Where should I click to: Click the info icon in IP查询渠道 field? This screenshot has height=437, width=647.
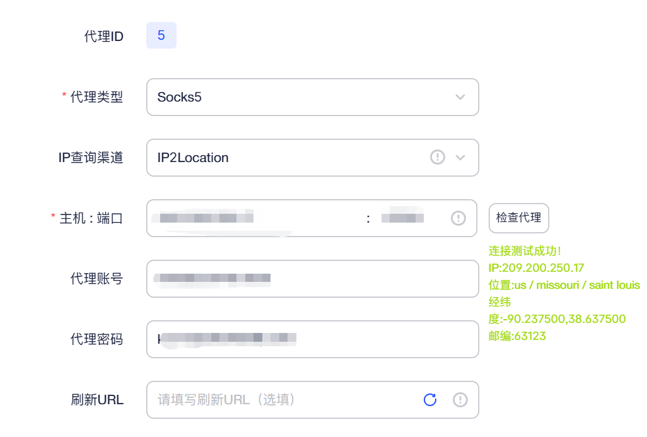pos(438,157)
